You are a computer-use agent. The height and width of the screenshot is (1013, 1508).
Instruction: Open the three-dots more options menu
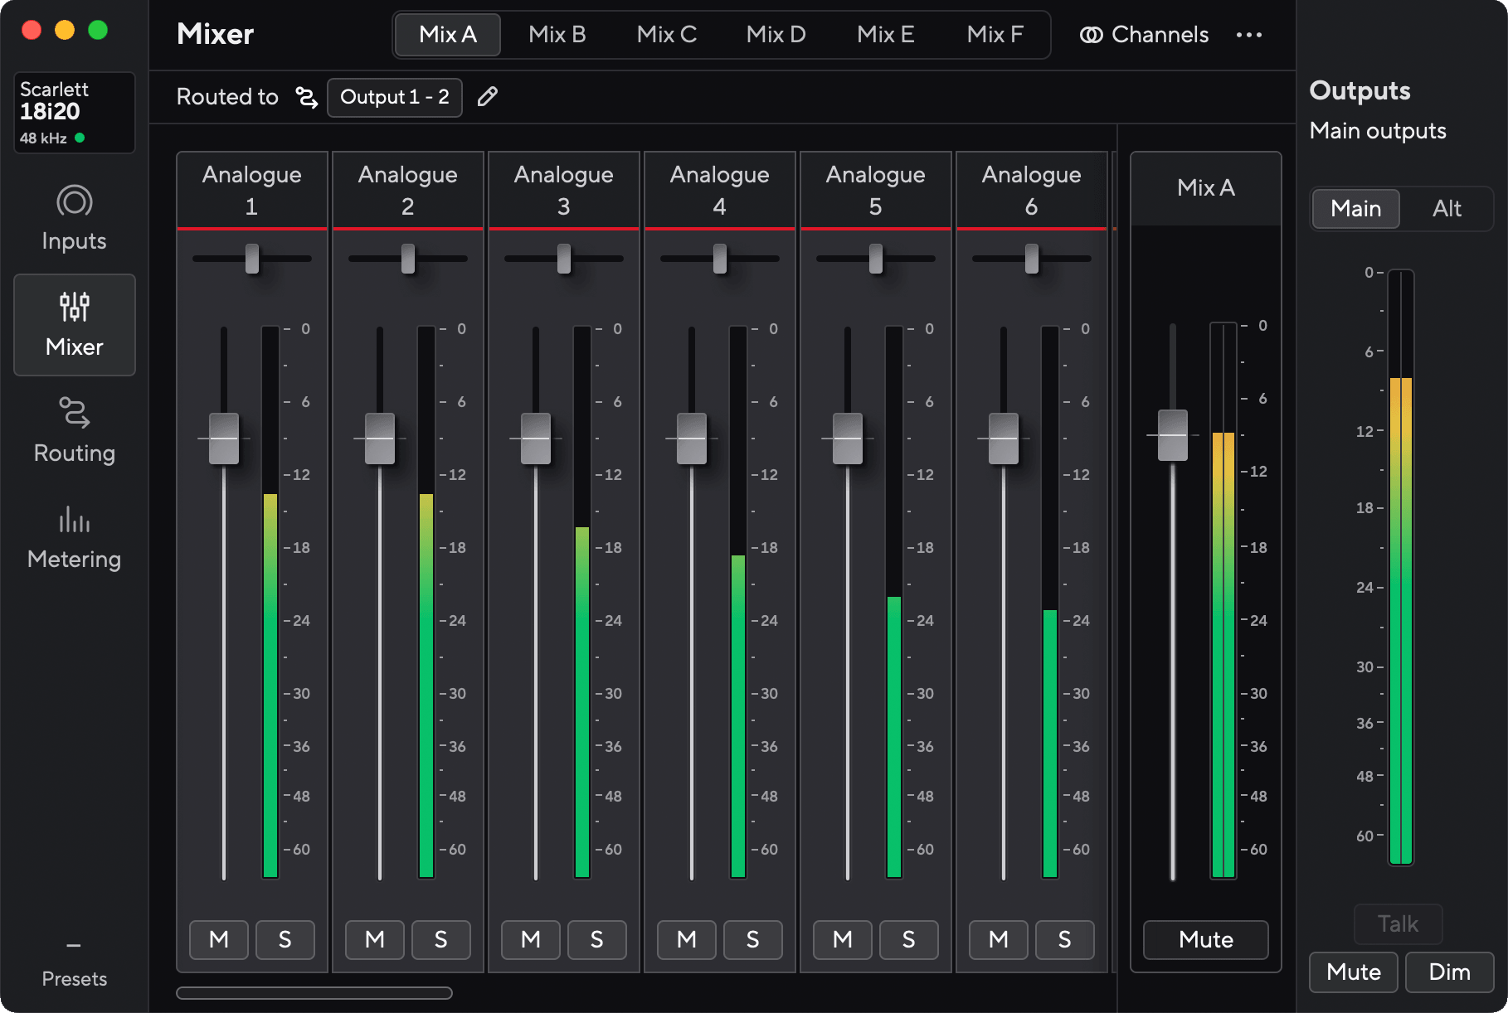1248,35
